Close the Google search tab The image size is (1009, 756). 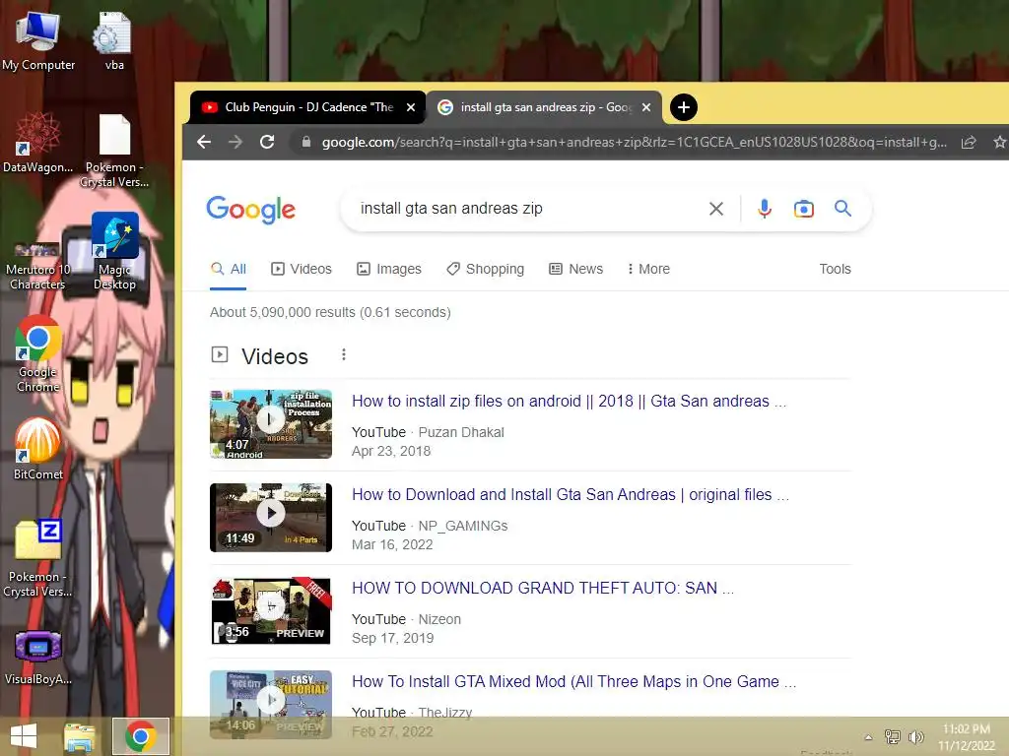pyautogui.click(x=646, y=107)
